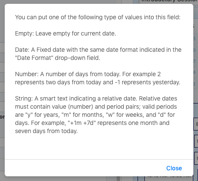Select the 'Date: A Fixed date' explanation paragraph
The height and width of the screenshot is (181, 198).
coord(98,54)
